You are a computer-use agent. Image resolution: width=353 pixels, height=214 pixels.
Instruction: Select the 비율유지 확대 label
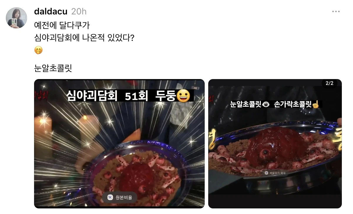(x=278, y=173)
